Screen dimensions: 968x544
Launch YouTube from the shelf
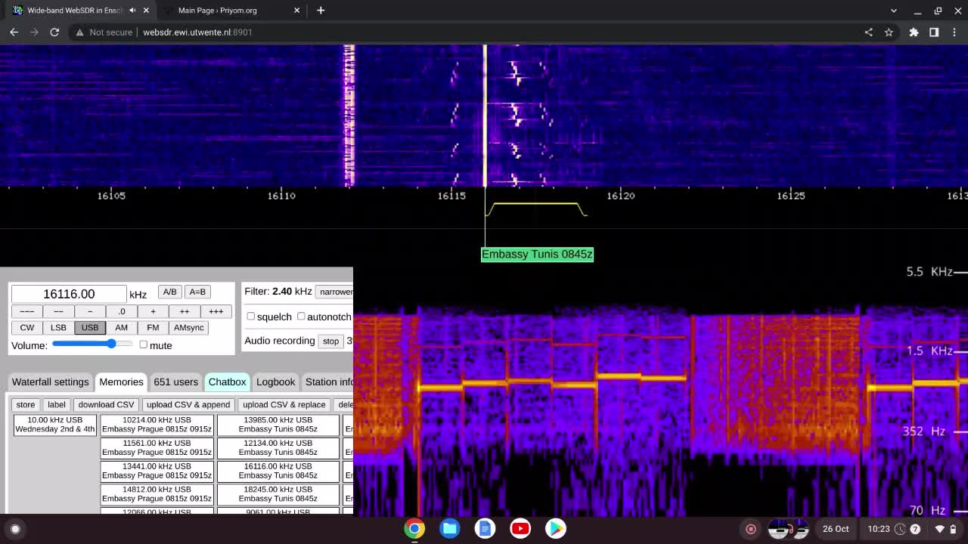[520, 528]
